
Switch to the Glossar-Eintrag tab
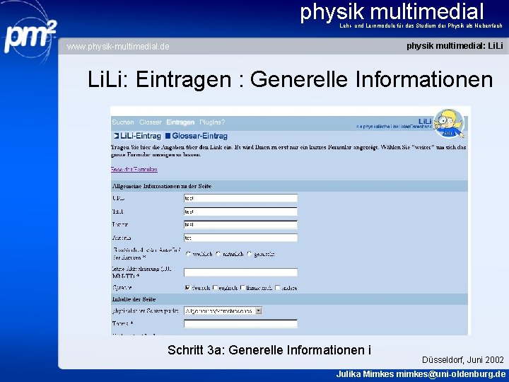coord(199,136)
